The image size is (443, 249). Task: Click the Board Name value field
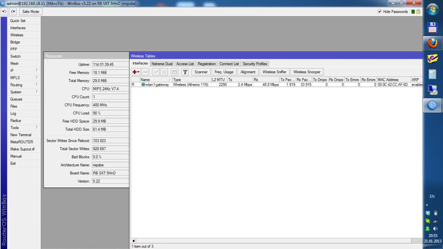[x=110, y=173]
